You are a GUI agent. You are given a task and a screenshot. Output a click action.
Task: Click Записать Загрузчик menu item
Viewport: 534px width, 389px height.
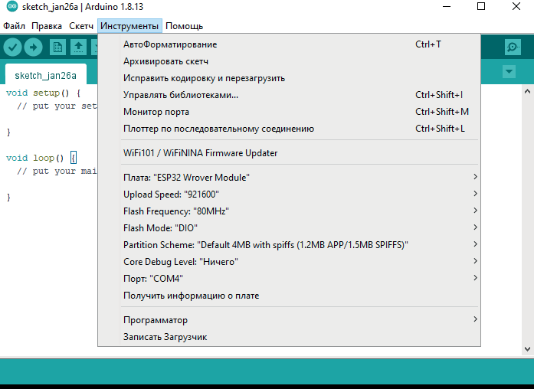point(165,337)
